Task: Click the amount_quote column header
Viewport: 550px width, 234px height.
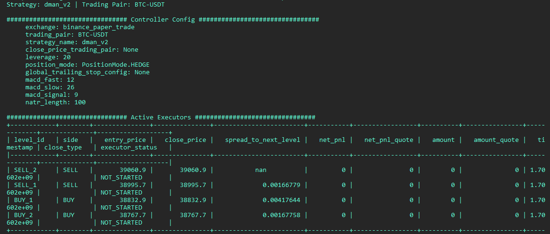Action: [496, 140]
